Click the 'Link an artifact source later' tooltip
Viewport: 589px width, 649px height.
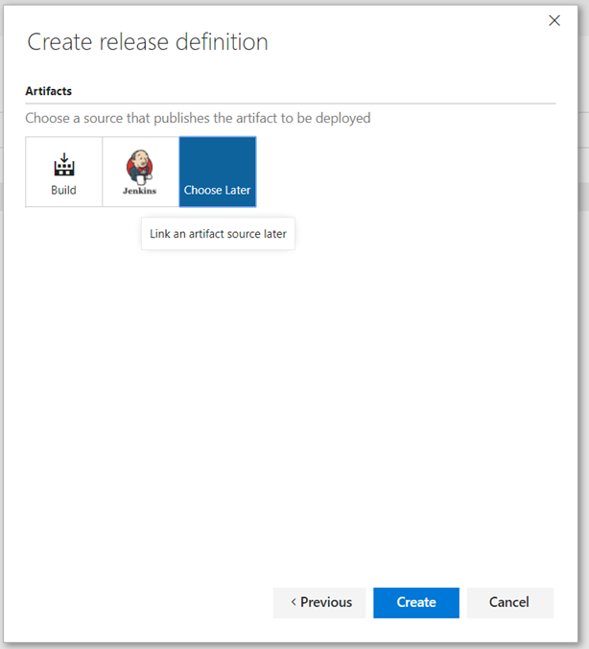click(218, 234)
